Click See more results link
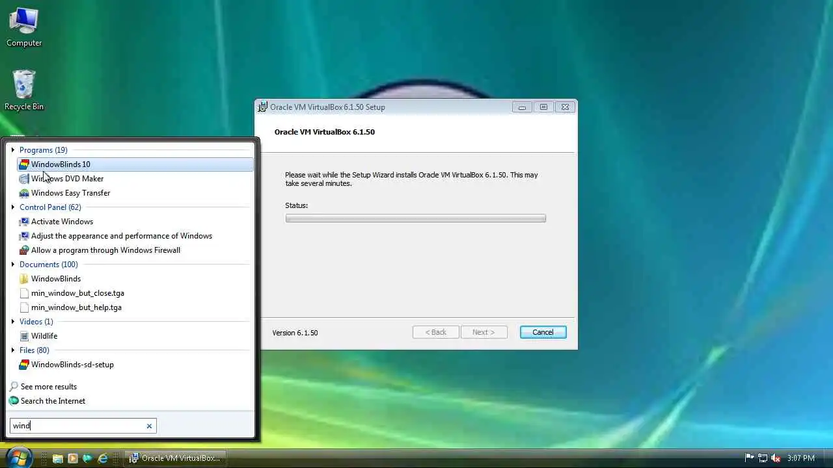Screen dimensions: 833x468 pyautogui.click(x=49, y=387)
